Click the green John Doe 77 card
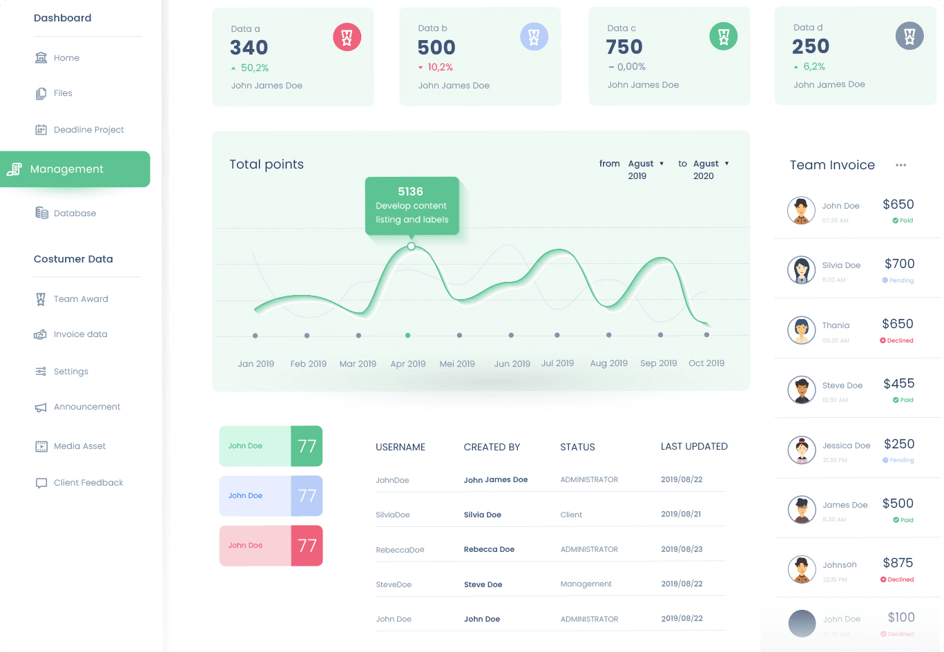 271,446
